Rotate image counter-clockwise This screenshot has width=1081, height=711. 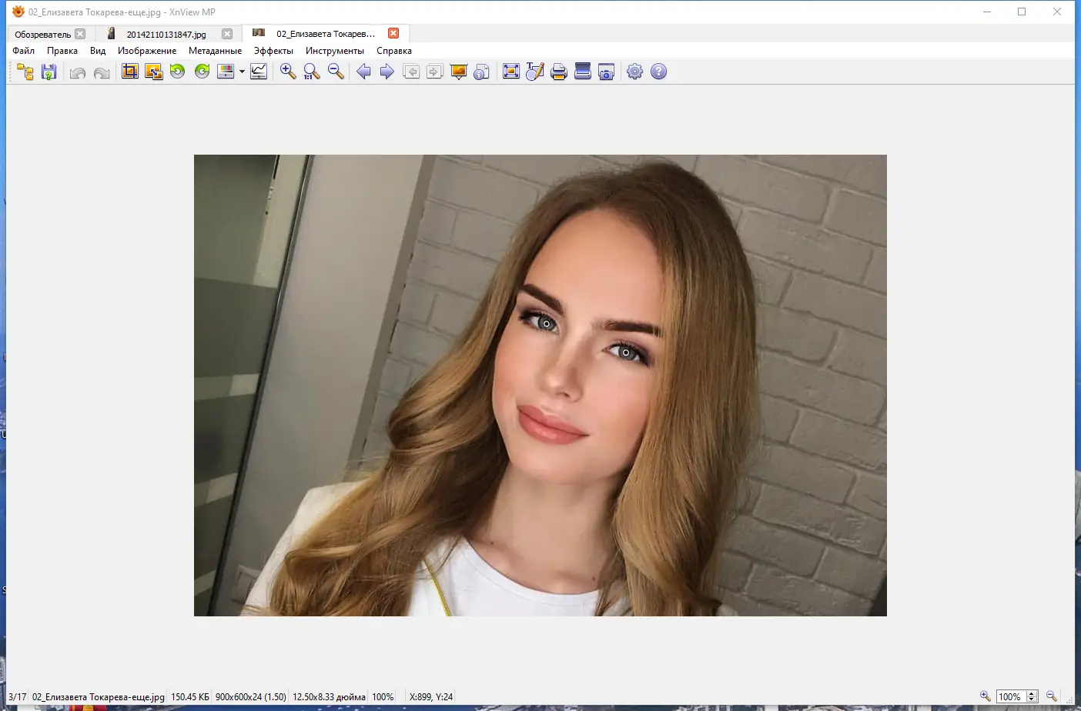pos(178,72)
